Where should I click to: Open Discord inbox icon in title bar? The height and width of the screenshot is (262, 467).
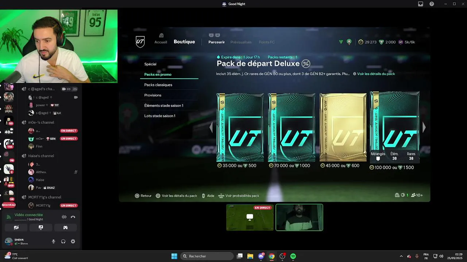(x=421, y=4)
